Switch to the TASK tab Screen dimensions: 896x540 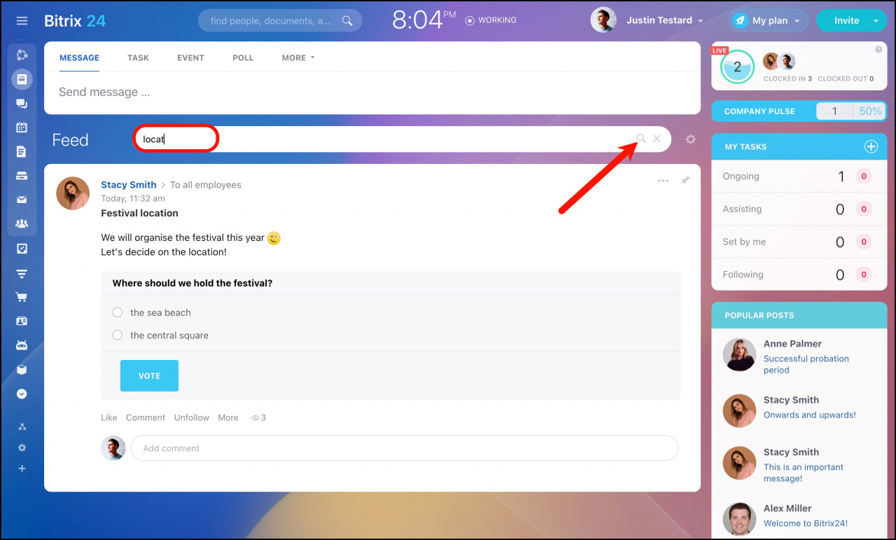coord(138,57)
